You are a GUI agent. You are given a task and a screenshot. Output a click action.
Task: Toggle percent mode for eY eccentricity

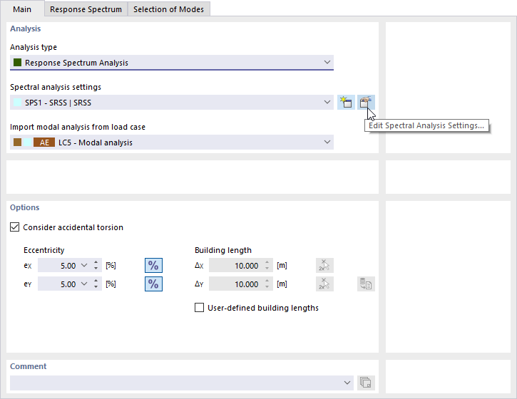(x=153, y=284)
